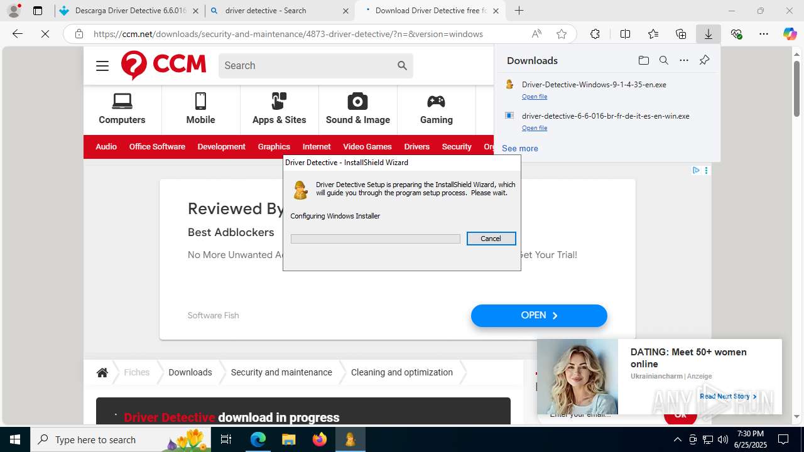Select the Internet menu item
Screen dimensions: 804x452
[317, 146]
